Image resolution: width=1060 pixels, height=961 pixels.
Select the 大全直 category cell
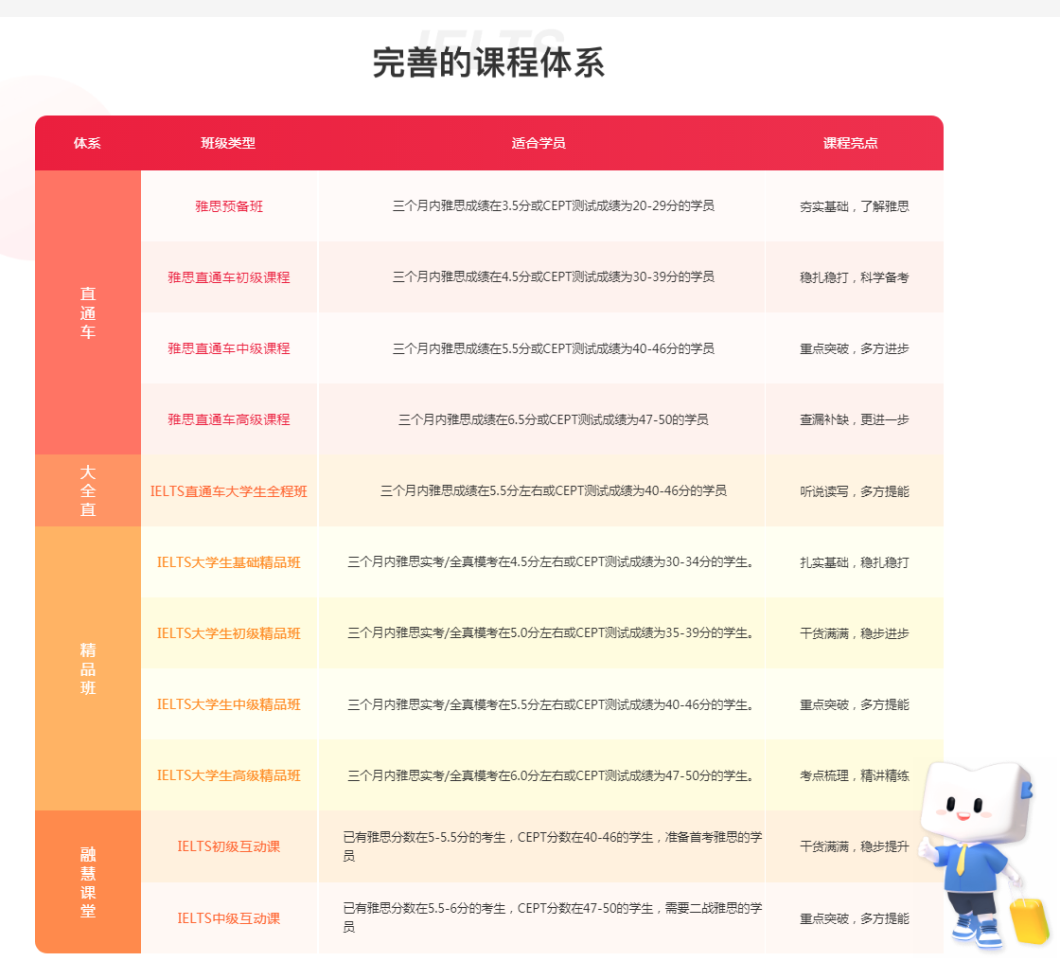click(x=88, y=490)
